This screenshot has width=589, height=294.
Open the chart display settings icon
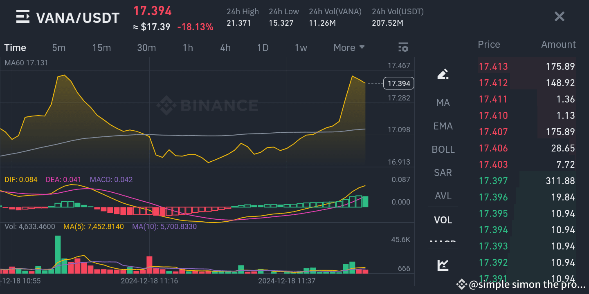point(403,47)
